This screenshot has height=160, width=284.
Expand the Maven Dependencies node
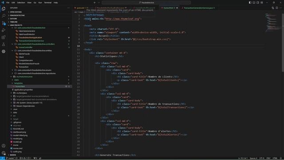(11, 106)
